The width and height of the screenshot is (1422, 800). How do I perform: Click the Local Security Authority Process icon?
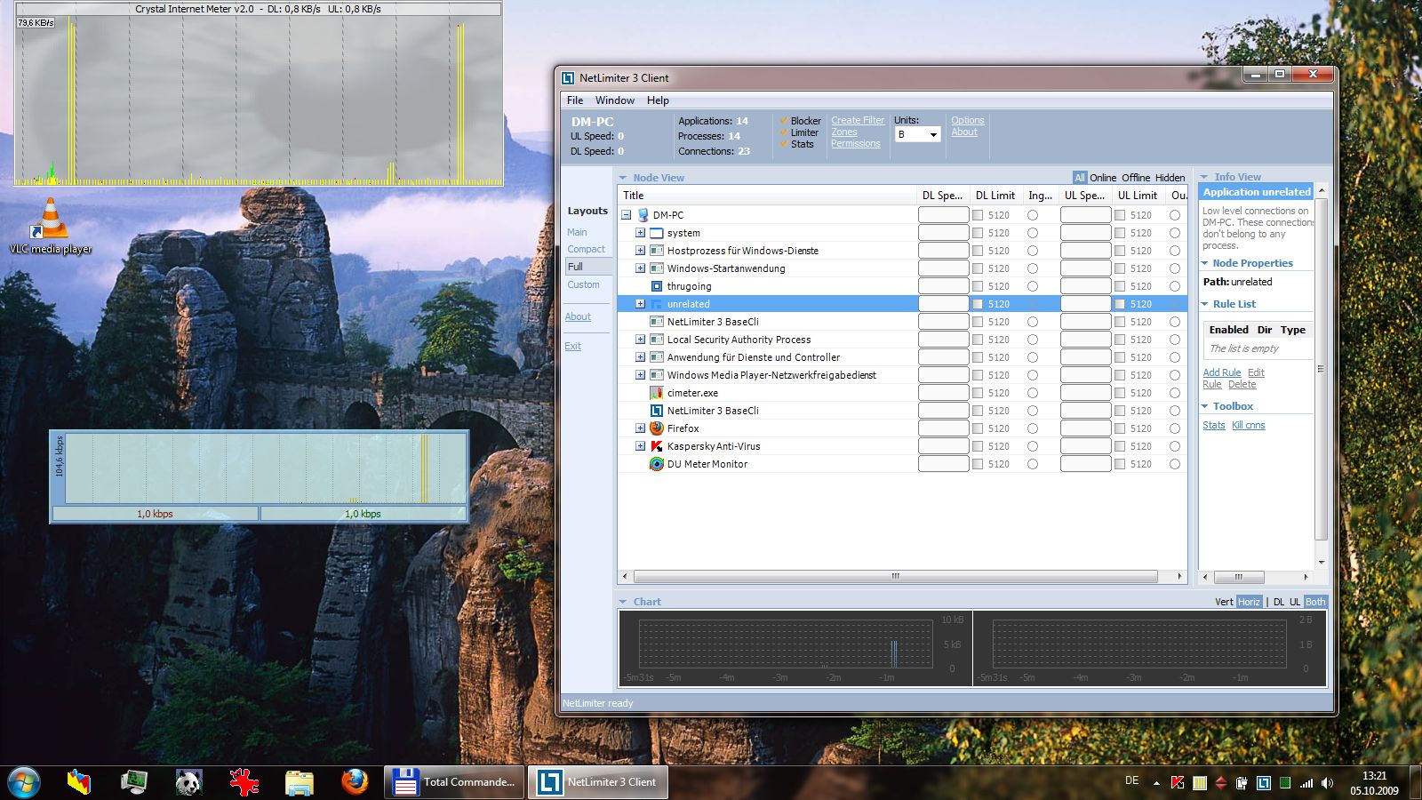[657, 340]
